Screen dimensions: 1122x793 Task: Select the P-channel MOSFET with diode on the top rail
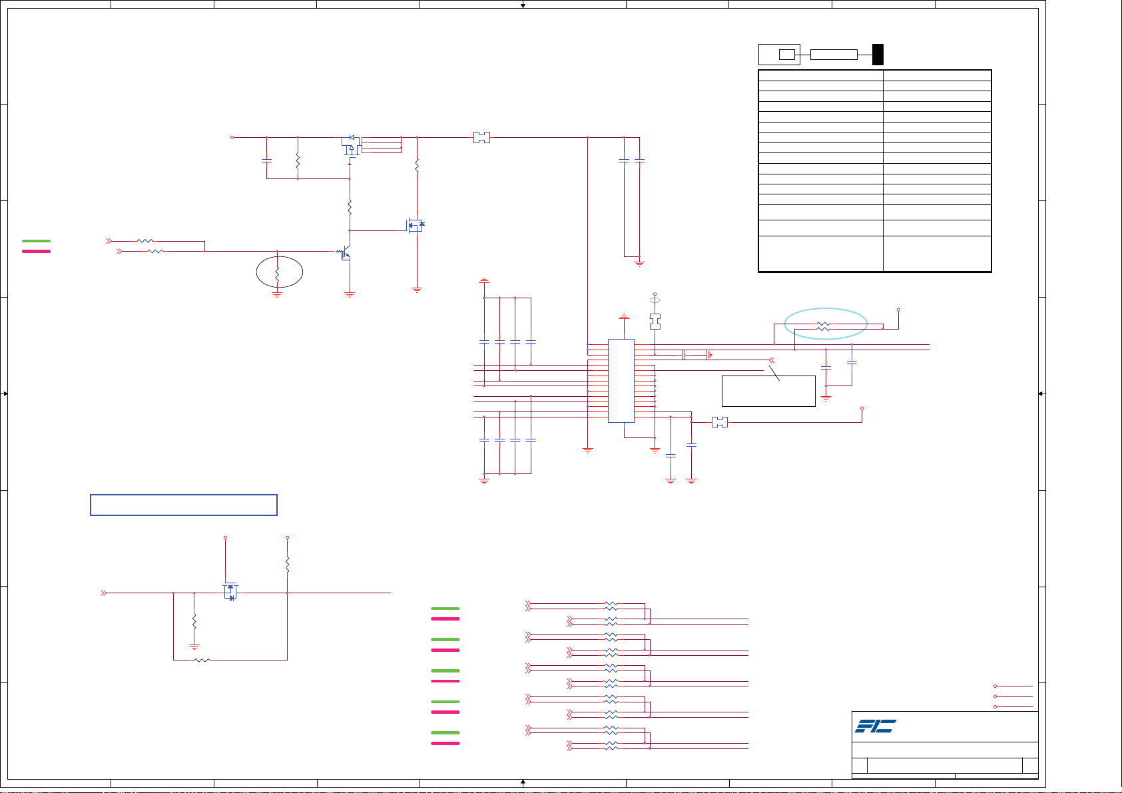(351, 146)
